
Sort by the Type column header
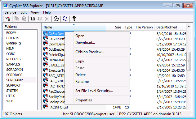(128, 27)
